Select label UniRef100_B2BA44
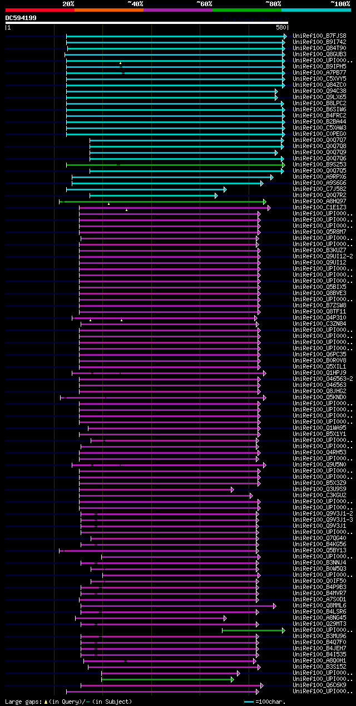Screen dimensions: 356x706 click(x=319, y=121)
